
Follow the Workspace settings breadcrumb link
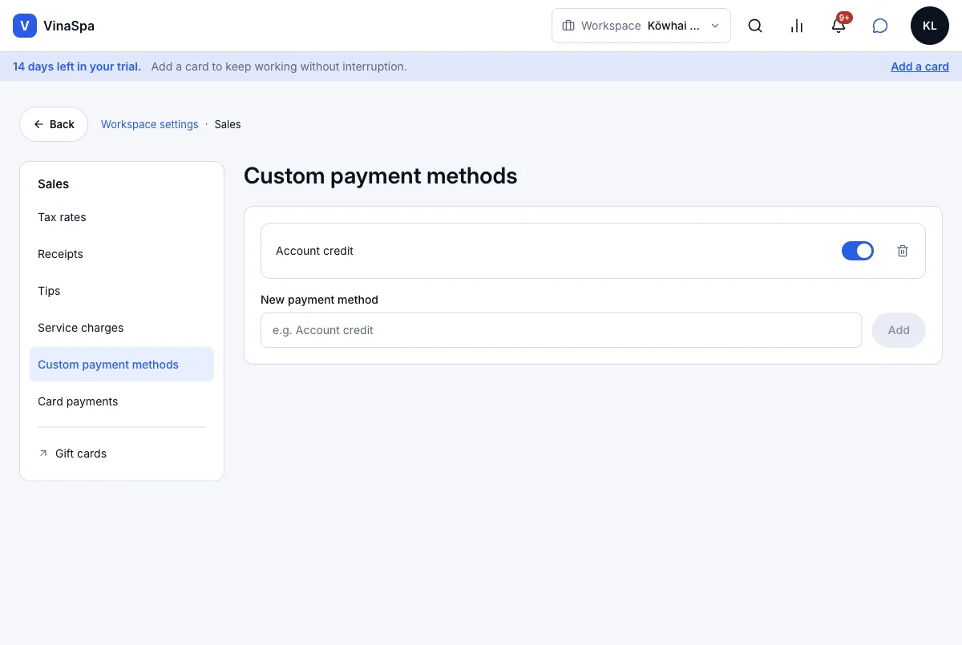tap(150, 124)
